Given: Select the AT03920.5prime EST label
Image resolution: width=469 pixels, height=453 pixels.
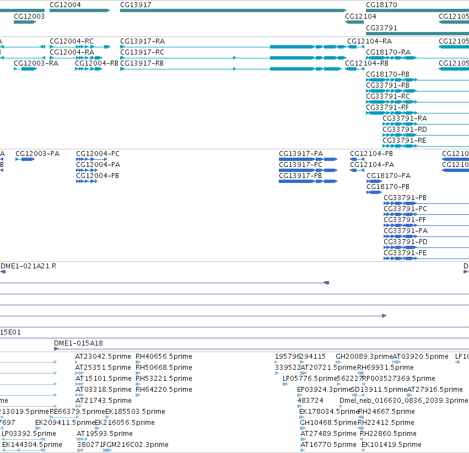Looking at the screenshot, I should pyautogui.click(x=421, y=356).
